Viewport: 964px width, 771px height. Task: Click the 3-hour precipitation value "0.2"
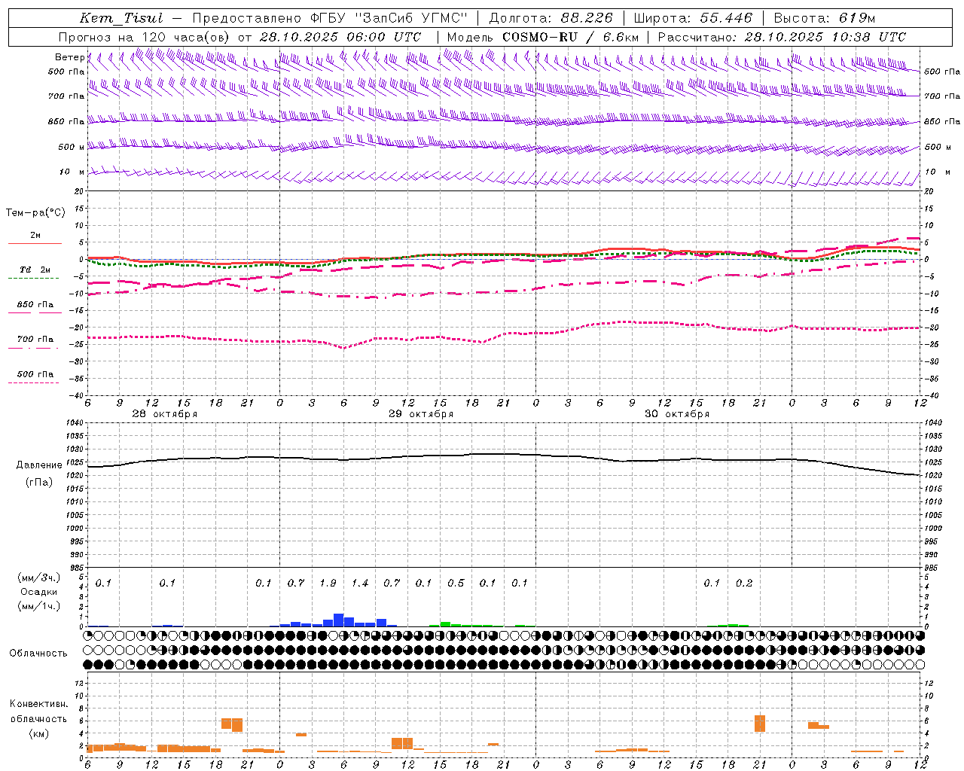click(744, 584)
